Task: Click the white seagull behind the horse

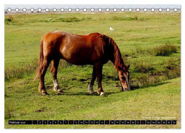Action: click(x=112, y=29)
